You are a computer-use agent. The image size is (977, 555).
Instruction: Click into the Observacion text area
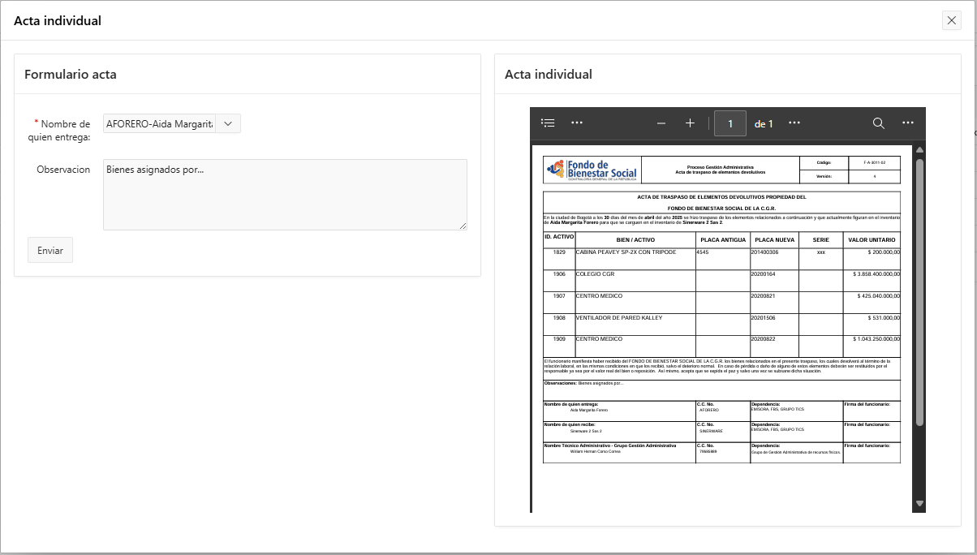tap(285, 195)
